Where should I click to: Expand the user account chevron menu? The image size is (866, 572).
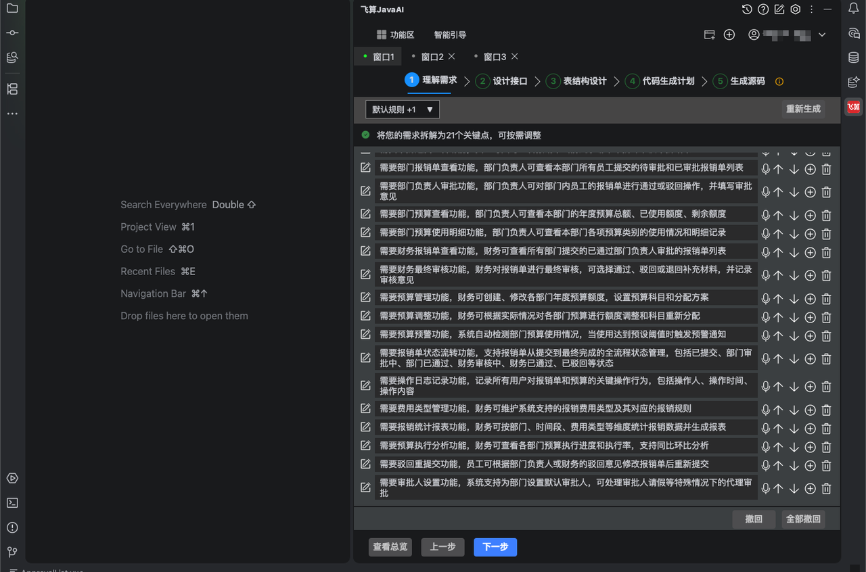click(x=823, y=34)
